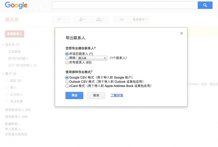Screen dimensions: 218x147
Task: Click the email envelope toolbar icon
Action: click(x=122, y=19)
